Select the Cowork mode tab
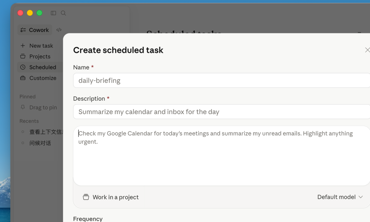The width and height of the screenshot is (370, 222). click(35, 30)
